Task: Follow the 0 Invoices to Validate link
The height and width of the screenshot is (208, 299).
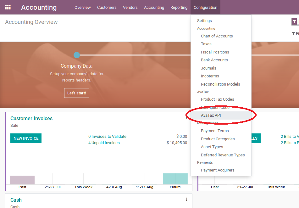Action: pyautogui.click(x=107, y=137)
